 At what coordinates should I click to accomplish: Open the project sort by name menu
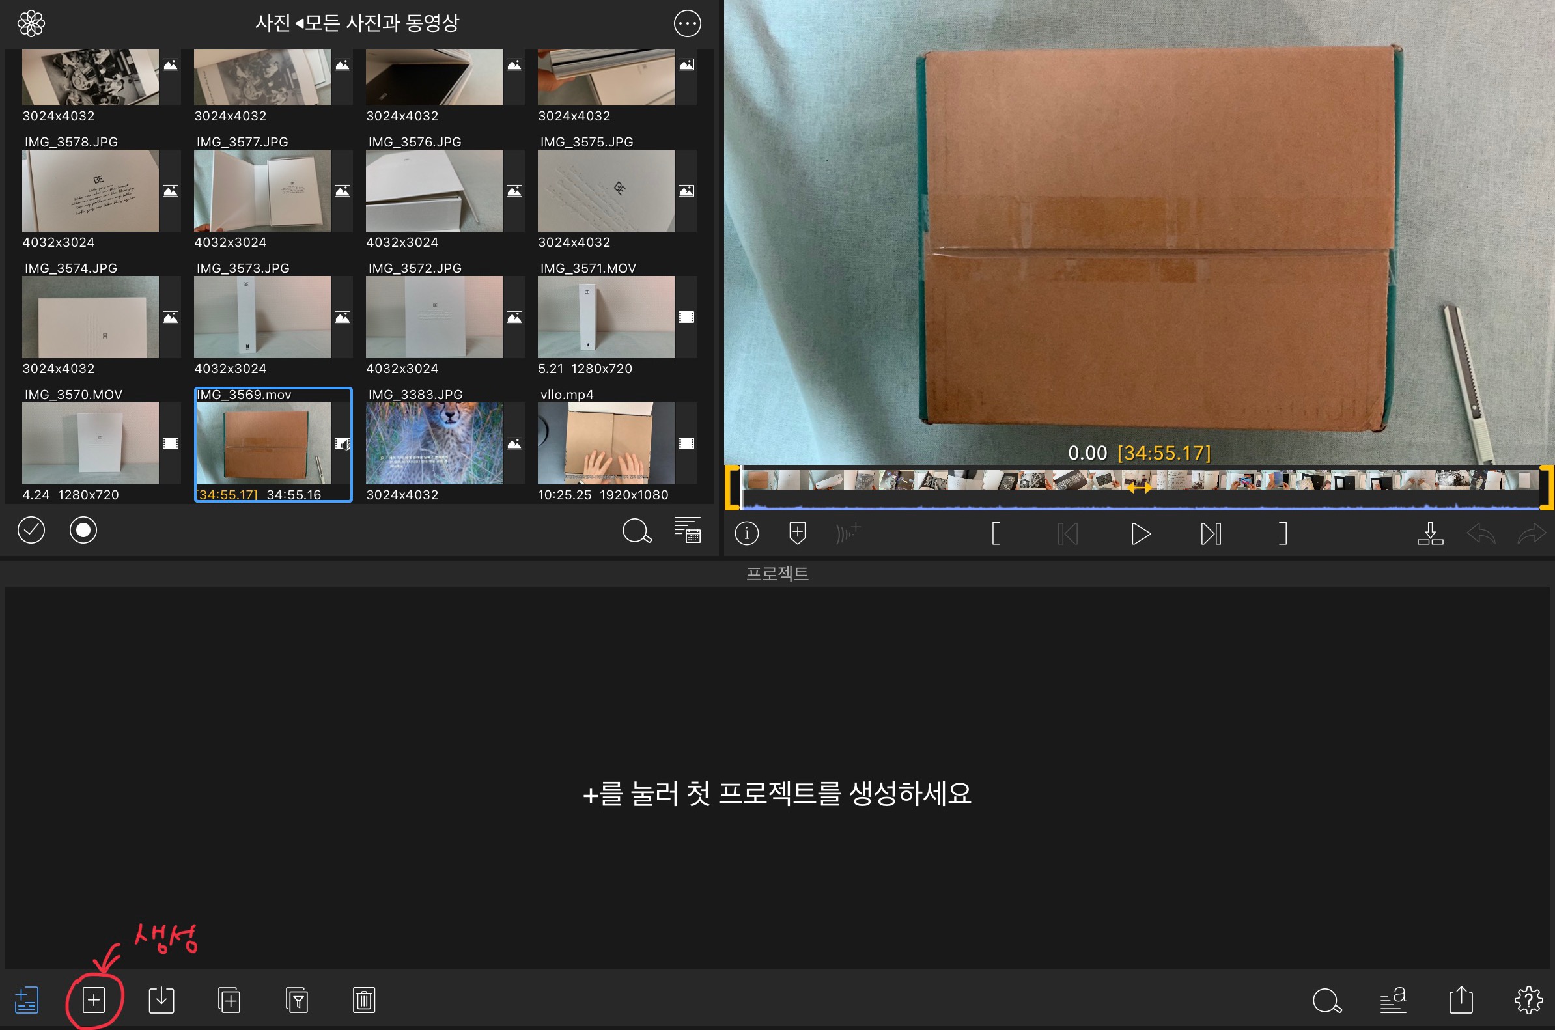point(1393,1000)
